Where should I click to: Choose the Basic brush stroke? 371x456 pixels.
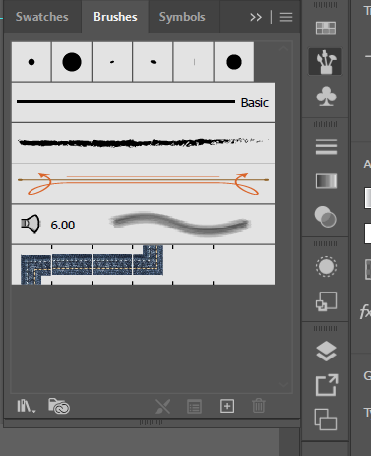pyautogui.click(x=143, y=102)
